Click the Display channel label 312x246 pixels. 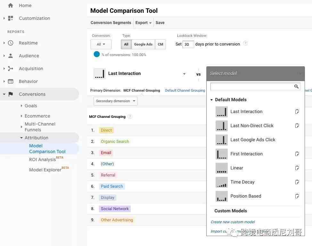[108, 197]
